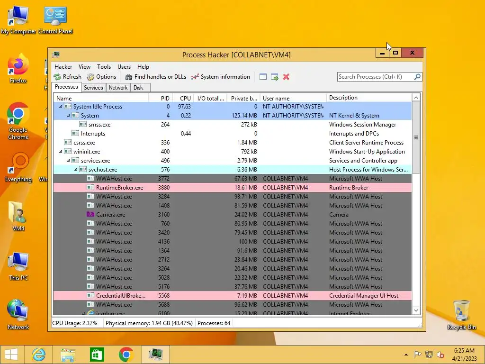Click the Process Hacker taskbar icon
Image resolution: width=485 pixels, height=364 pixels.
[x=155, y=355]
